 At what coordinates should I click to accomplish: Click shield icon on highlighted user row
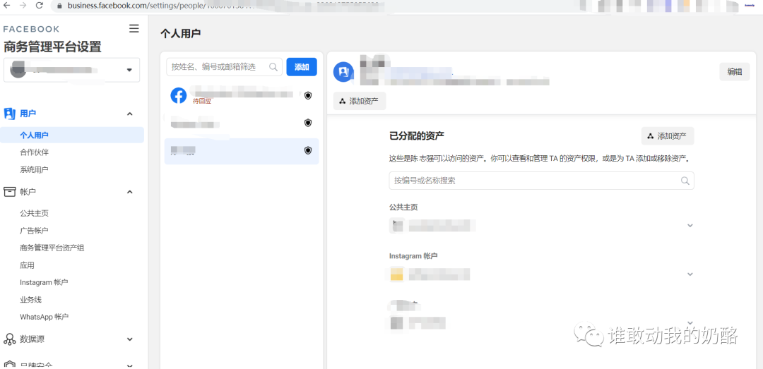pyautogui.click(x=307, y=151)
